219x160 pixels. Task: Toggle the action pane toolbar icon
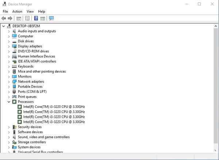[43, 18]
